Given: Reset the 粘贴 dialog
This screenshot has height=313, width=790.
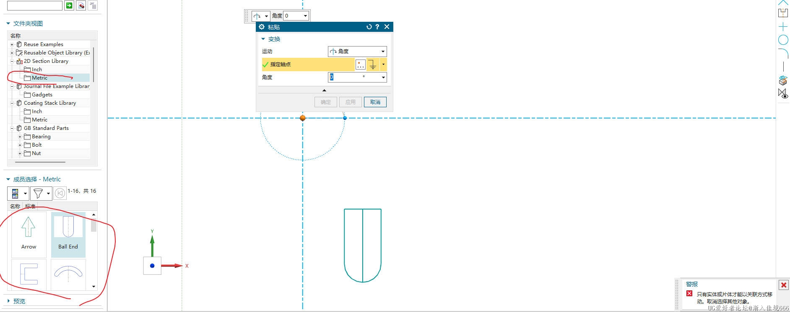Looking at the screenshot, I should coord(369,27).
